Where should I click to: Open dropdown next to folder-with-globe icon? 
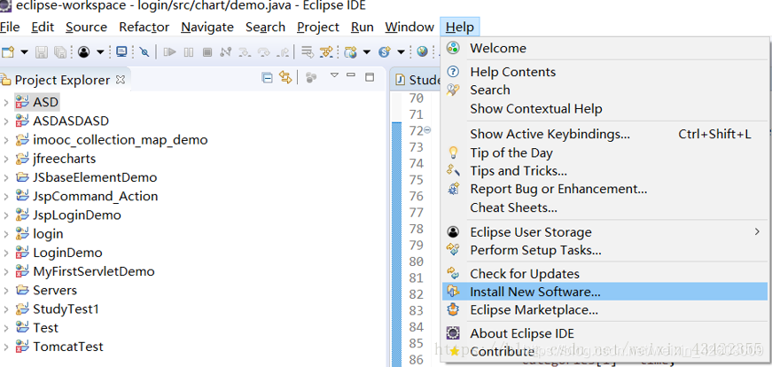[x=367, y=51]
